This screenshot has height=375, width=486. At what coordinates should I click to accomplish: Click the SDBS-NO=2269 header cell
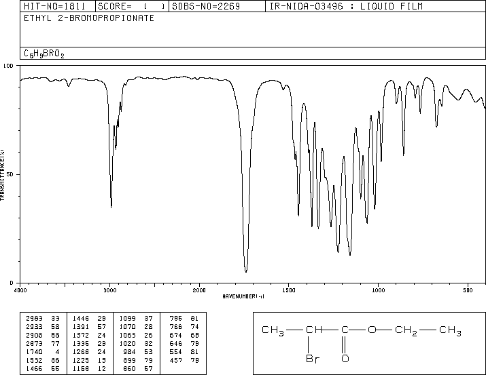[x=217, y=6]
